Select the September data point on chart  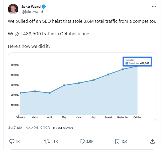[x=123, y=69]
